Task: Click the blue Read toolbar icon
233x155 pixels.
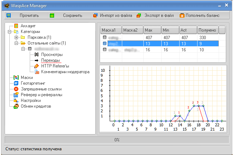Action: pyautogui.click(x=9, y=15)
